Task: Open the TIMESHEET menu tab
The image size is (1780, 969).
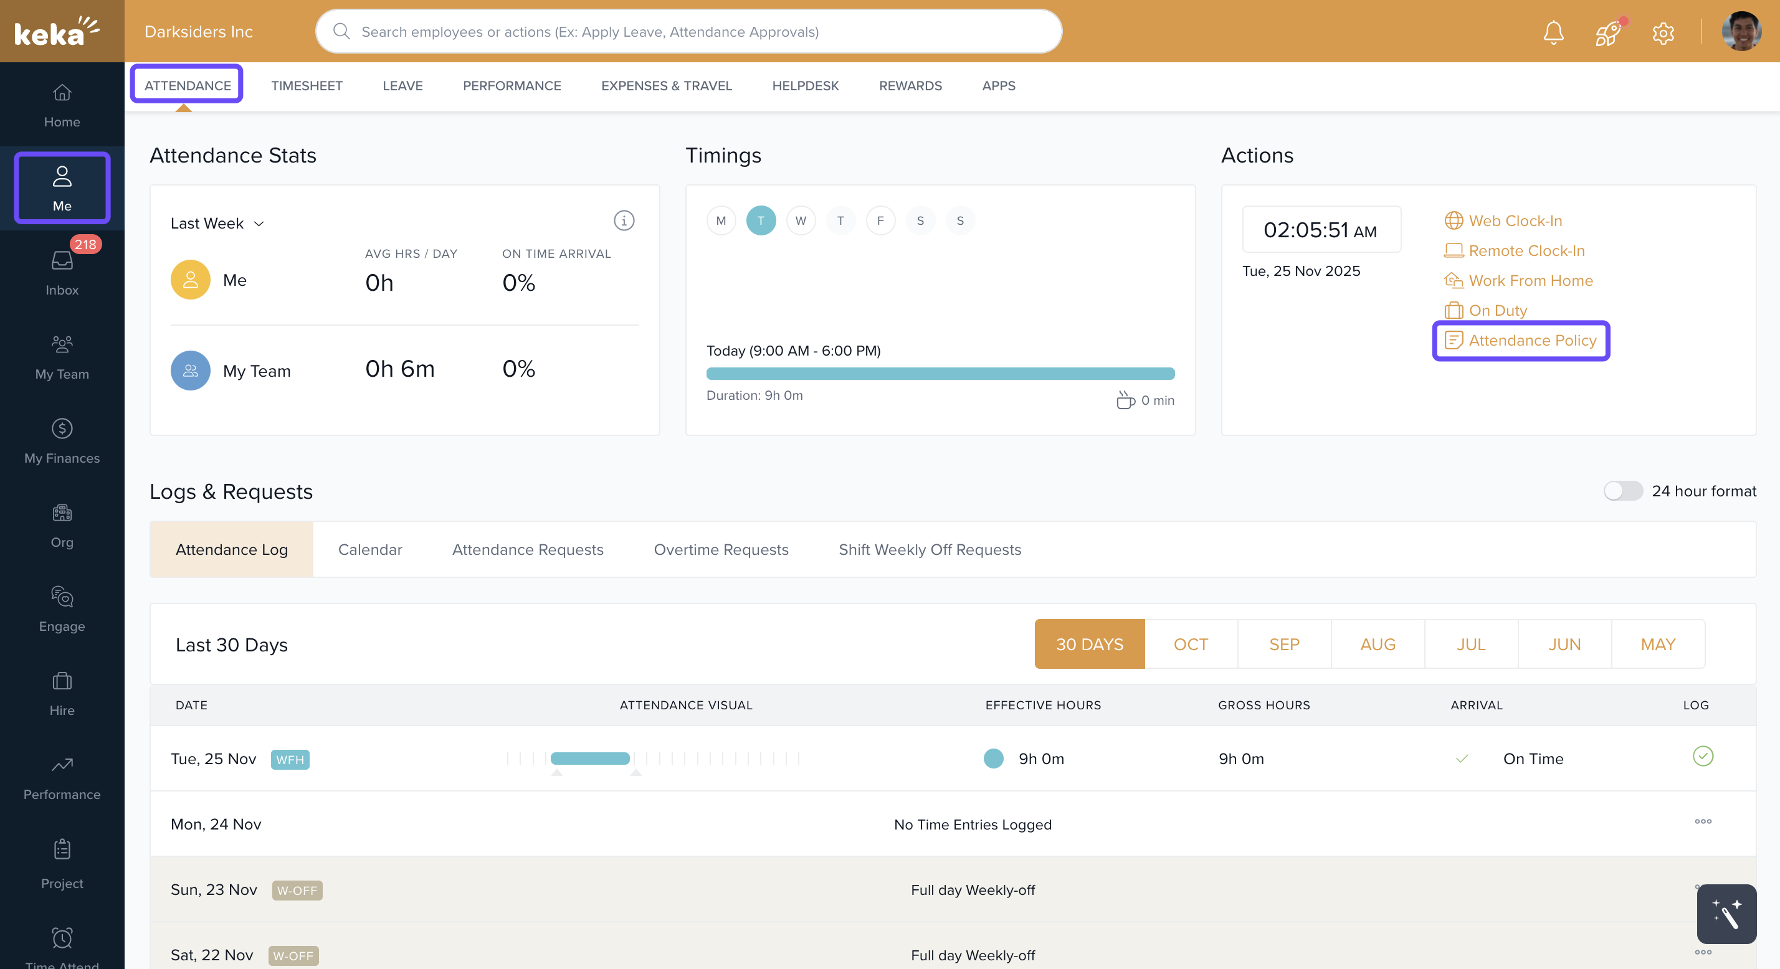Action: click(306, 86)
